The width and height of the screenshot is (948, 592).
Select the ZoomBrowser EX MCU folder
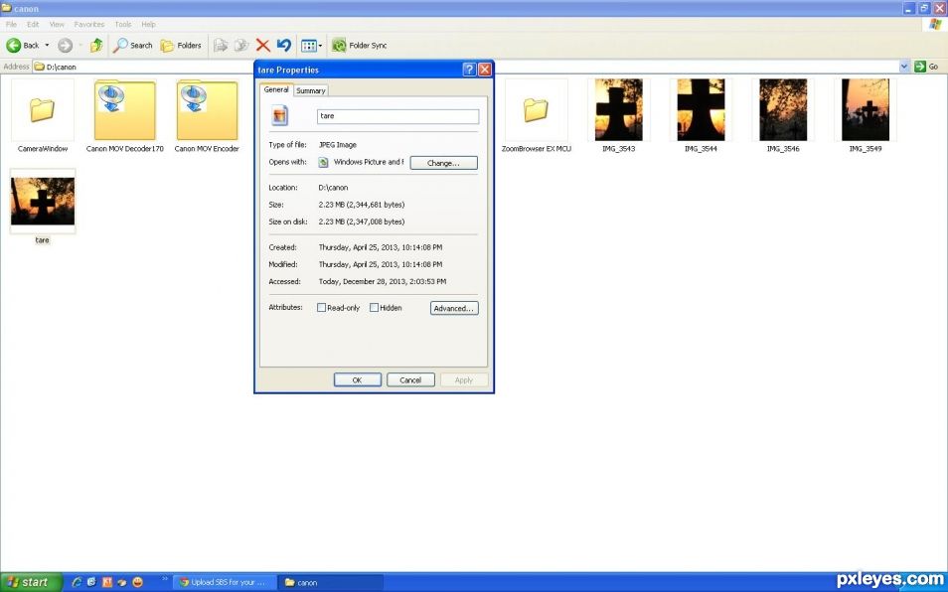tap(537, 116)
